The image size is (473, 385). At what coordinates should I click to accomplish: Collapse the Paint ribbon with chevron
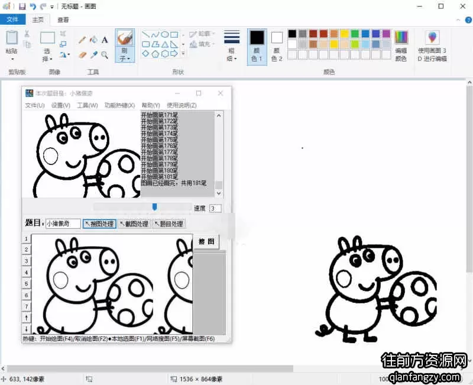[x=458, y=20]
